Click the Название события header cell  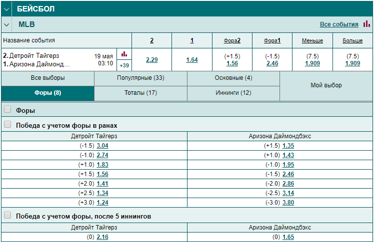click(x=66, y=40)
